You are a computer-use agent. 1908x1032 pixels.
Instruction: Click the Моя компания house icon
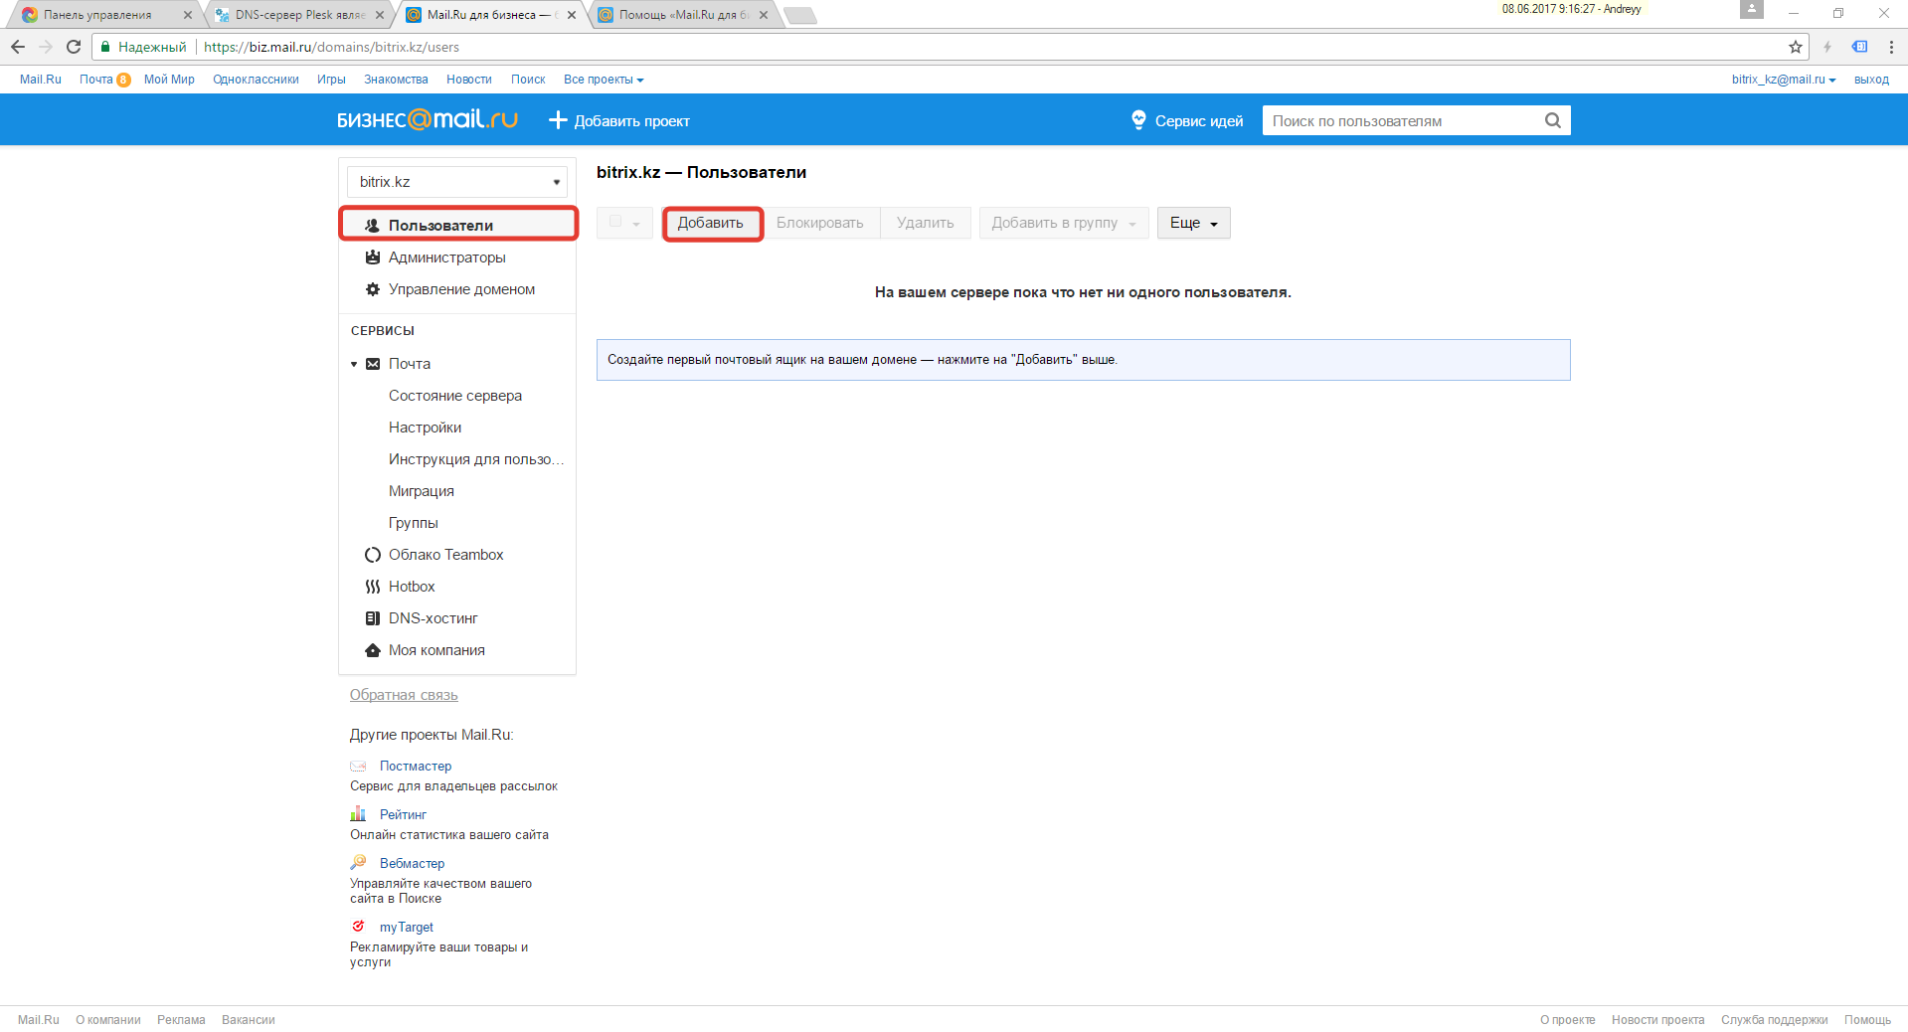tap(372, 650)
